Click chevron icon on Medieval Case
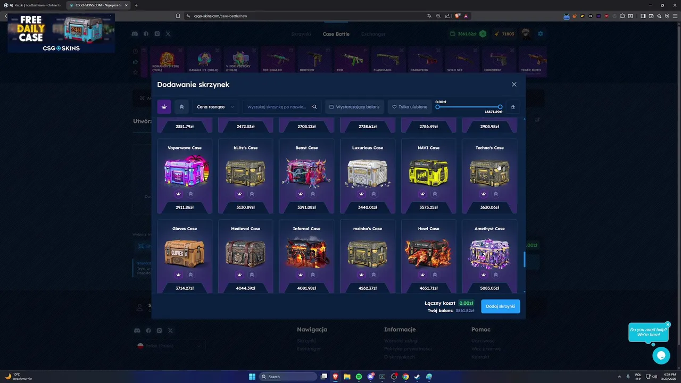The height and width of the screenshot is (383, 681). click(252, 274)
